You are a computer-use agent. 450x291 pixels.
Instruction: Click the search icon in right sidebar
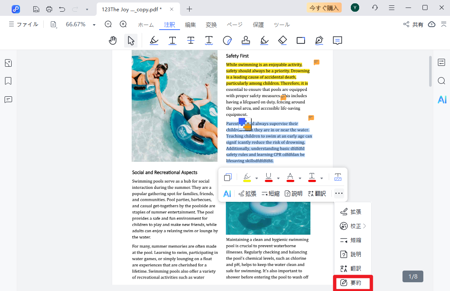442,81
